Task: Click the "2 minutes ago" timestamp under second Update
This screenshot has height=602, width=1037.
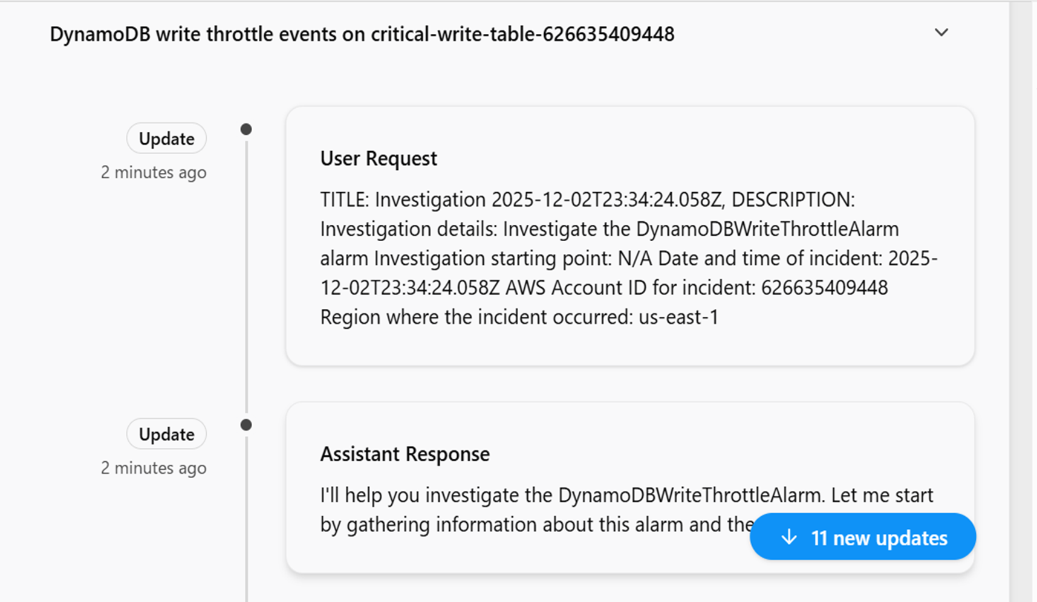Action: pos(154,468)
